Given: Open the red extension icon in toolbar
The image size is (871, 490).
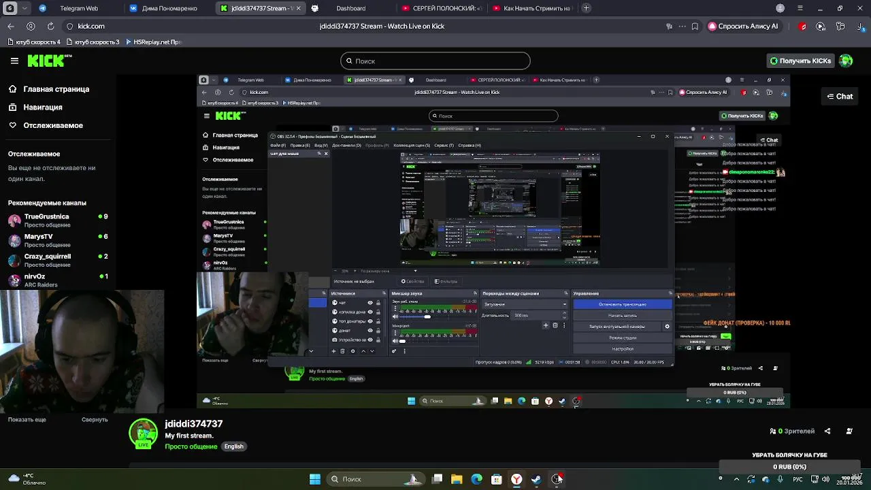Looking at the screenshot, I should pyautogui.click(x=803, y=26).
